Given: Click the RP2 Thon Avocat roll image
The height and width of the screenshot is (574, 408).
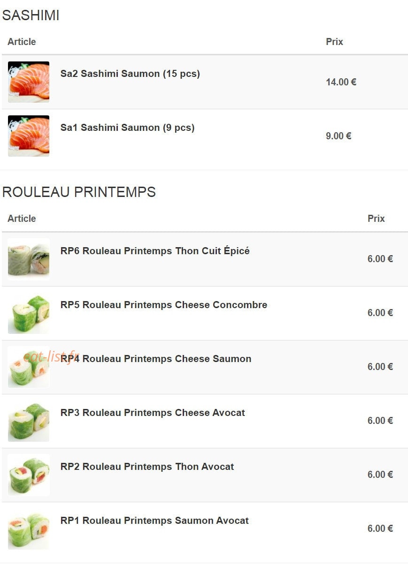Looking at the screenshot, I should 29,475.
